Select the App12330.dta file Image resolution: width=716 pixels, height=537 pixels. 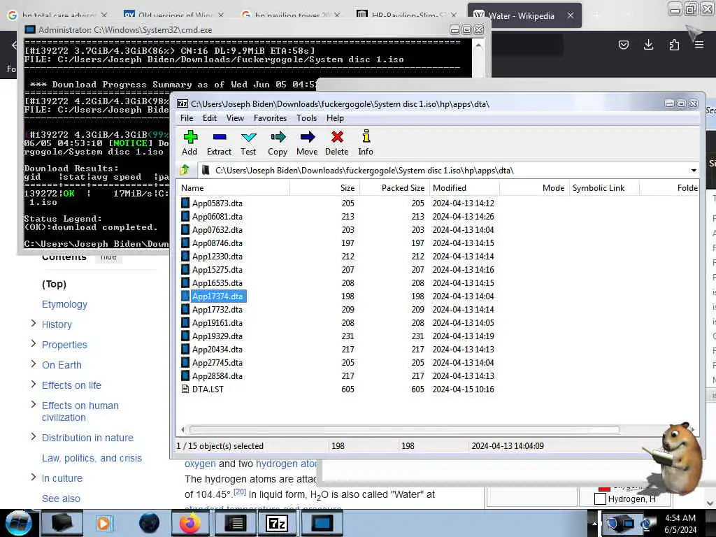[x=217, y=256]
